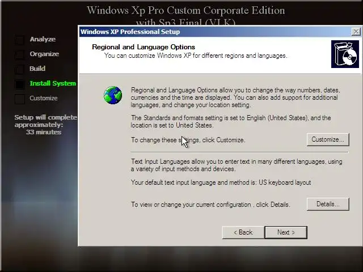Select the Customize step indicator box
Viewport: 363px width, 272px height.
point(19,99)
